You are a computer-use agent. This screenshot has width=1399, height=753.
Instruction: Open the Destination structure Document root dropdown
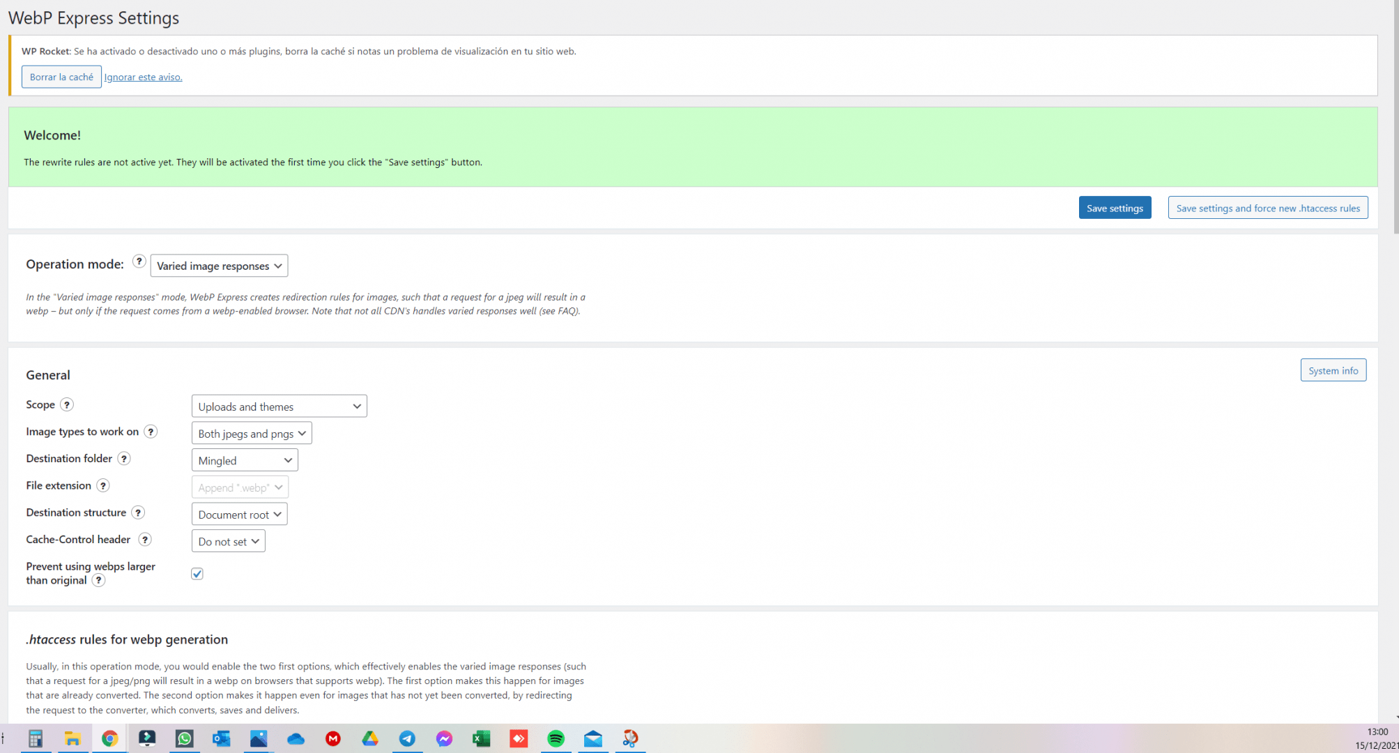coord(239,514)
